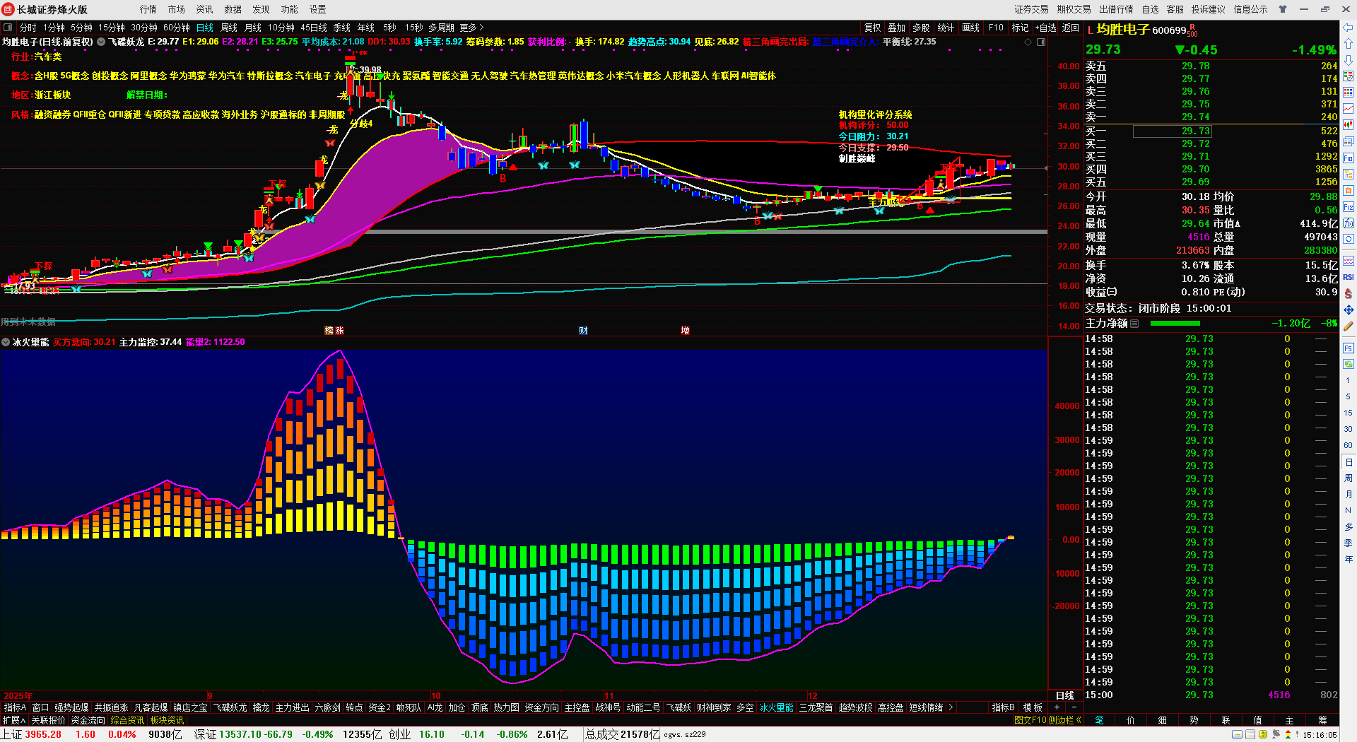This screenshot has height=742, width=1357.
Task: Select the pencil drawing tool icon
Action: click(1349, 326)
